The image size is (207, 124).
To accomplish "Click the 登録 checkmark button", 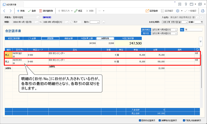I will [x=32, y=11].
